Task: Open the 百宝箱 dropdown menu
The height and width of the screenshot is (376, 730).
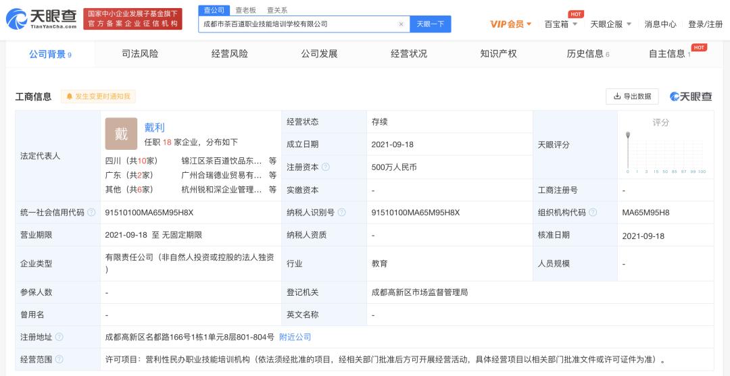Action: point(560,24)
